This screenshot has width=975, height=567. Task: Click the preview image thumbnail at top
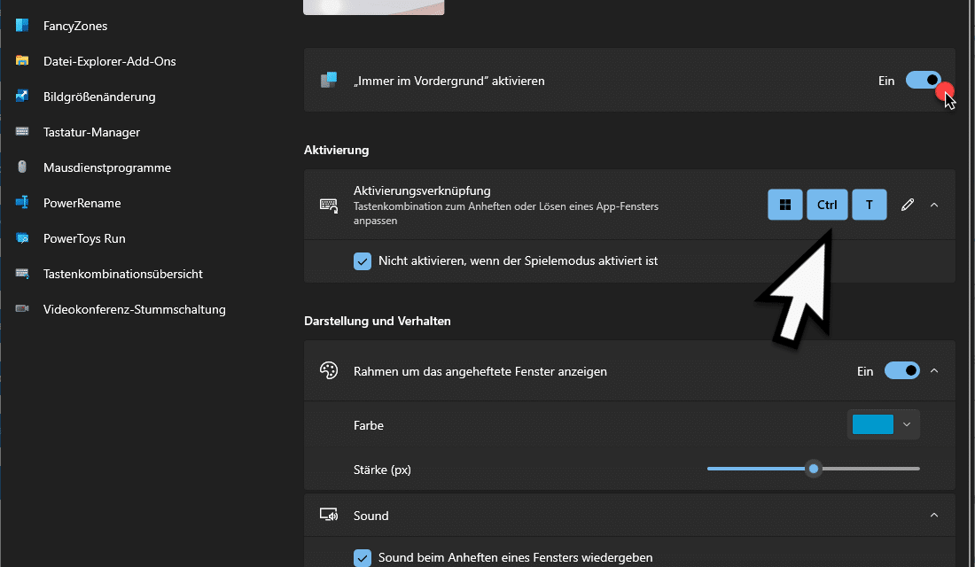[374, 7]
